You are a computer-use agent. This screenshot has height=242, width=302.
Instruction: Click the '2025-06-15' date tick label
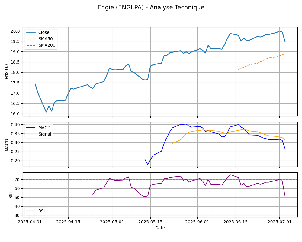[x=236, y=222]
